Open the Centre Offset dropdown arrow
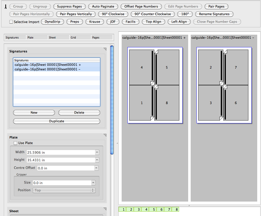This screenshot has height=216, width=261. point(96,168)
